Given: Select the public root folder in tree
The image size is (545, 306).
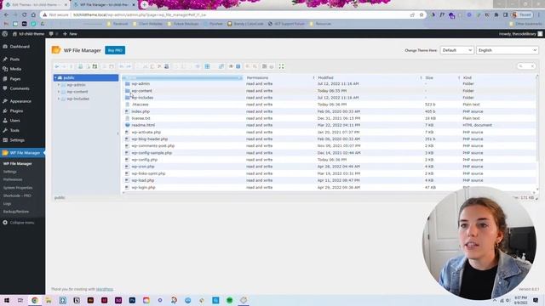Looking at the screenshot, I should pyautogui.click(x=86, y=77).
